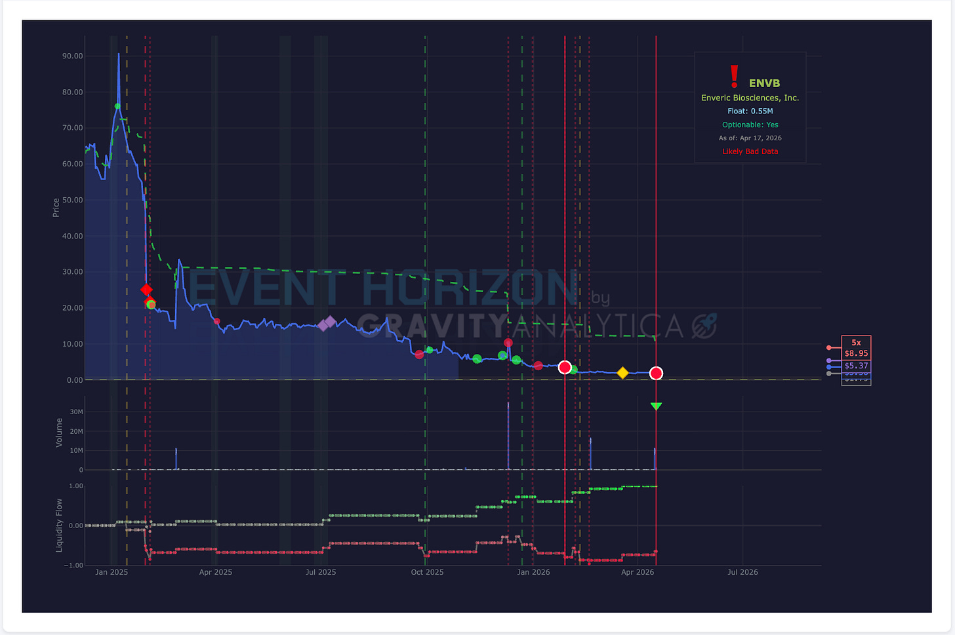Click the 30M volume axis tick
Image resolution: width=955 pixels, height=635 pixels.
pyautogui.click(x=77, y=412)
